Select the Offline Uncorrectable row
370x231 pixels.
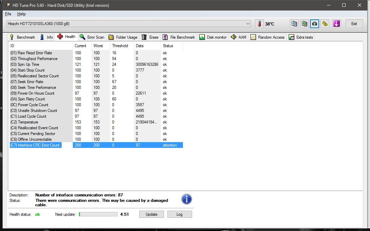point(96,139)
